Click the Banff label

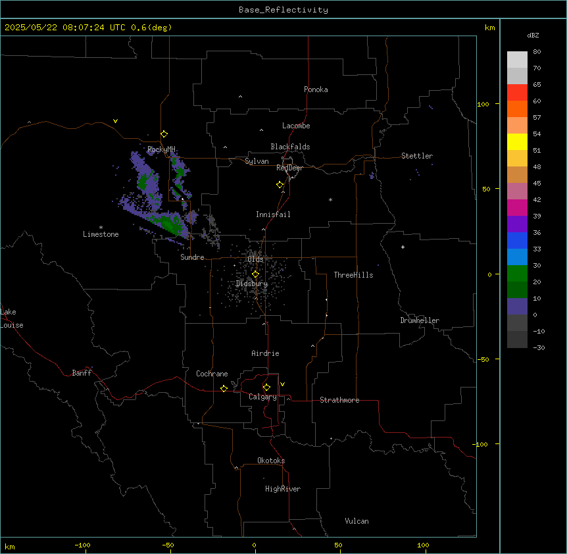(x=82, y=373)
